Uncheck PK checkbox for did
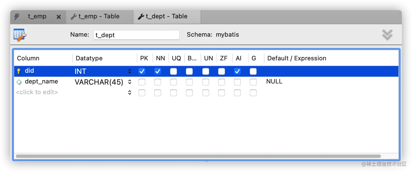The height and width of the screenshot is (172, 412). [142, 71]
